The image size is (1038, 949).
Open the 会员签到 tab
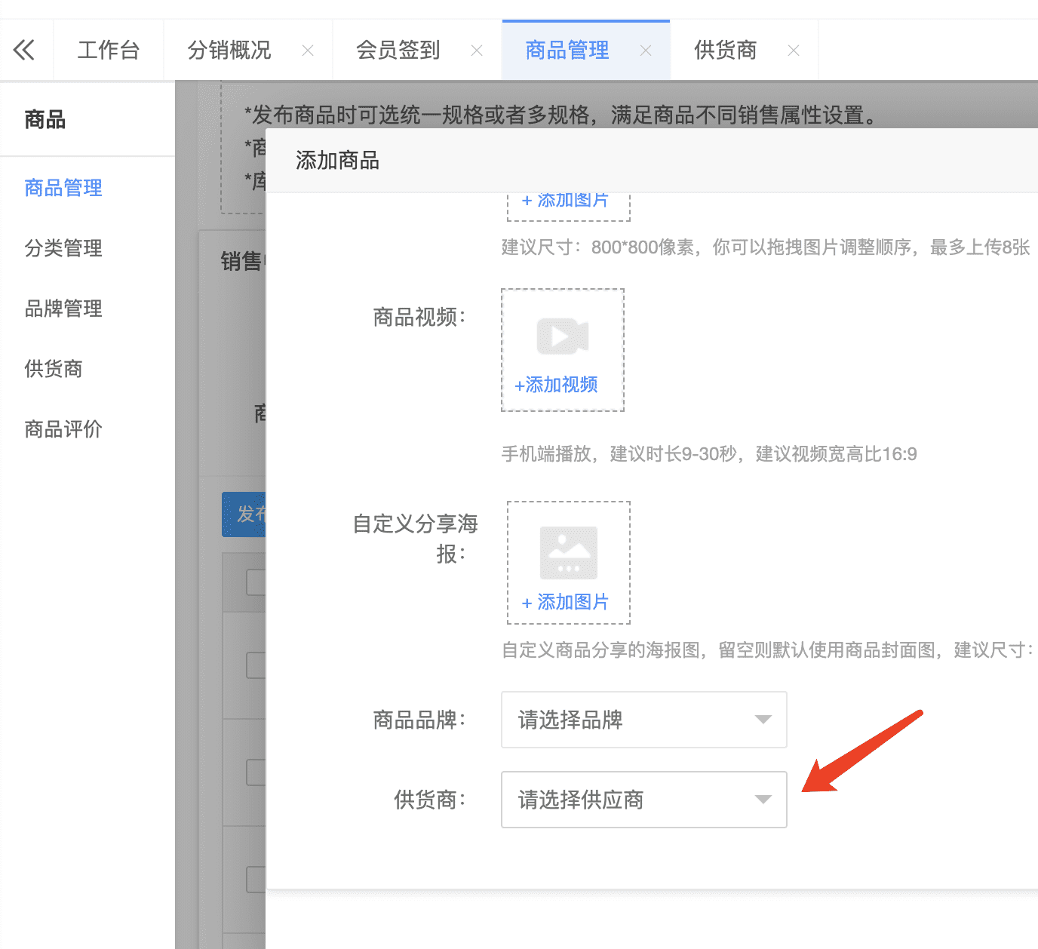[398, 51]
